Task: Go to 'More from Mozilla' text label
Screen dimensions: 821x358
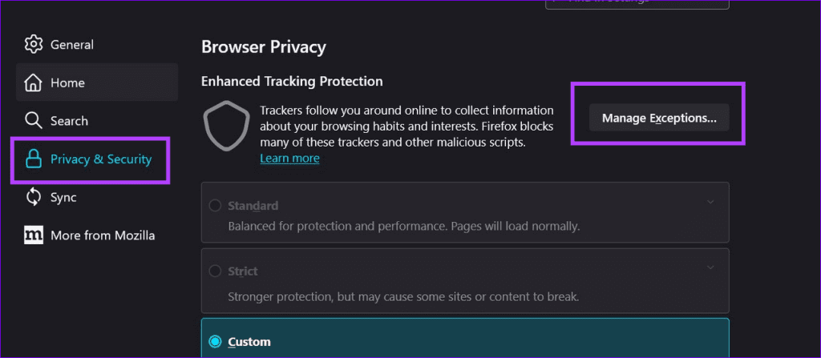Action: [x=103, y=235]
